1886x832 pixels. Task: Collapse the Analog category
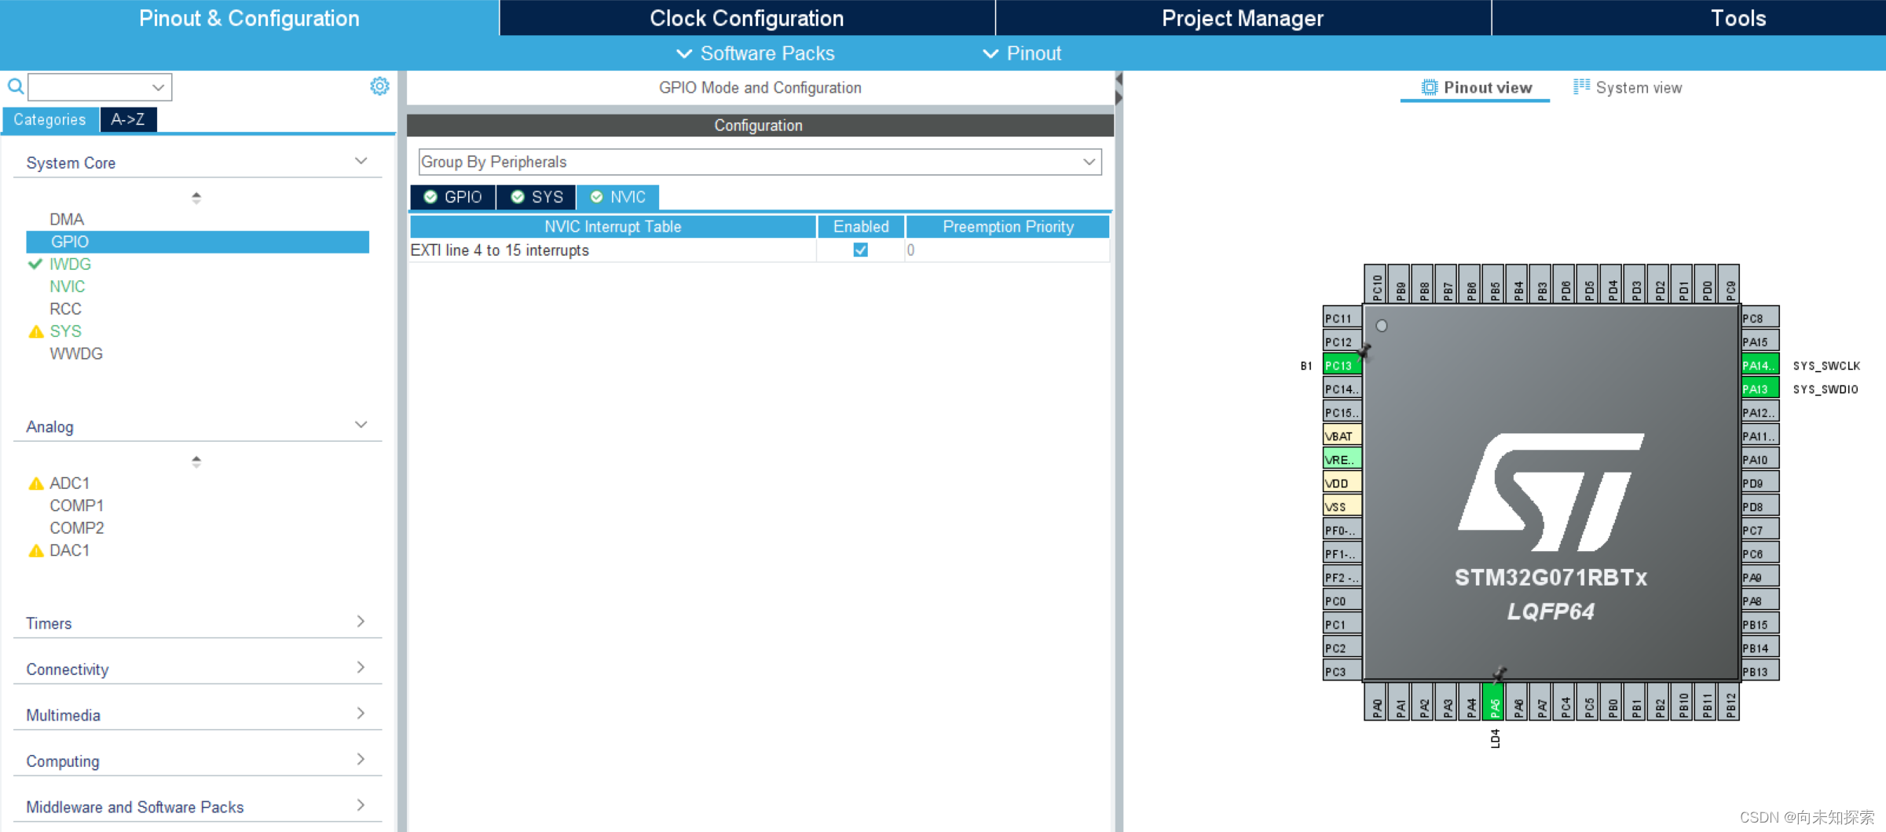pos(361,425)
